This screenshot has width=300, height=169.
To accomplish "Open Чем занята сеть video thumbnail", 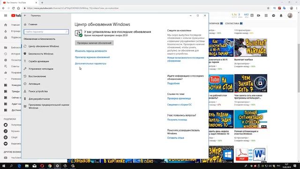I will (x=251, y=84).
